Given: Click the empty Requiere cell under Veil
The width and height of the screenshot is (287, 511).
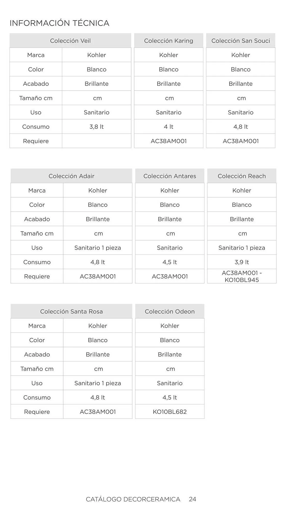Looking at the screenshot, I should click(96, 141).
